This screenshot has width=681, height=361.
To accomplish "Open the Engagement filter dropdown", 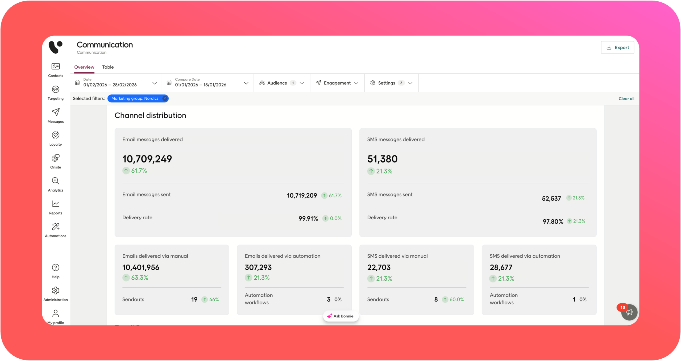I will [337, 83].
